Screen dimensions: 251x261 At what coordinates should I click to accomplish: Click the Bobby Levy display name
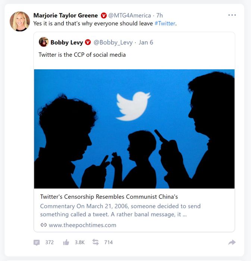point(67,43)
